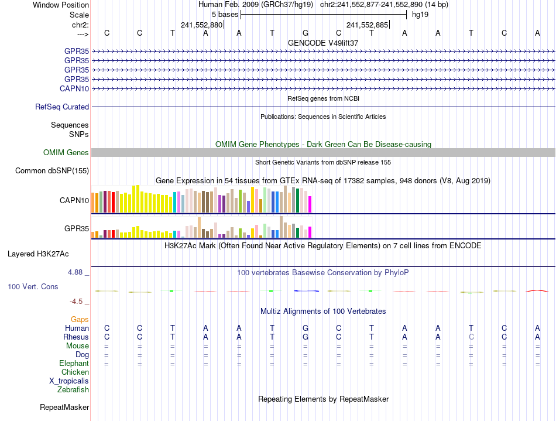556x421 pixels.
Task: Click the 100 Vert. Cons track label
Action: click(x=33, y=286)
